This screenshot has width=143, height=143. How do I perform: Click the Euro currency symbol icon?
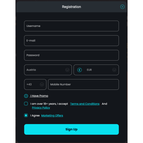click(x=80, y=70)
